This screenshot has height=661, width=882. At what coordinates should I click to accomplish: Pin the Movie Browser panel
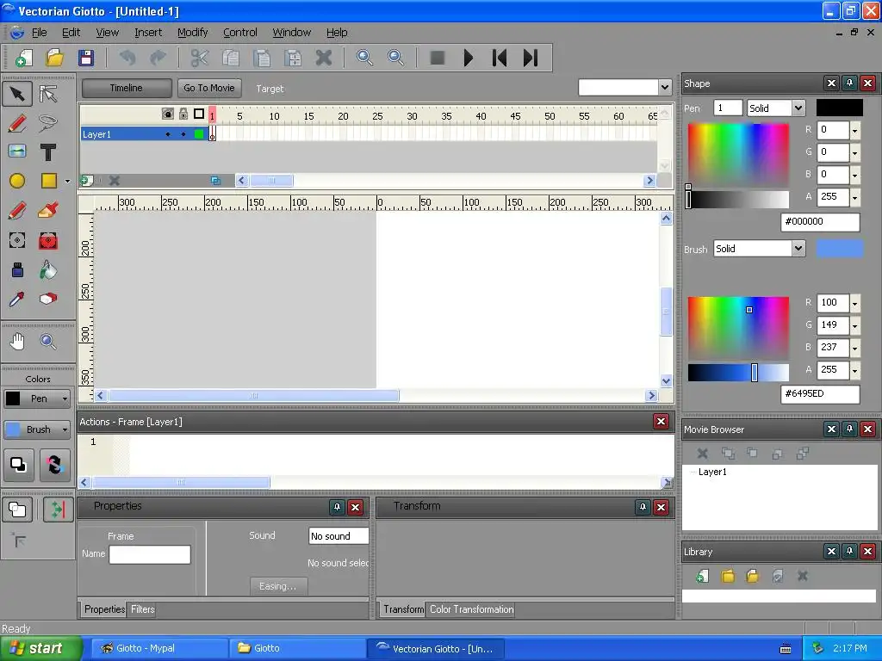[849, 429]
